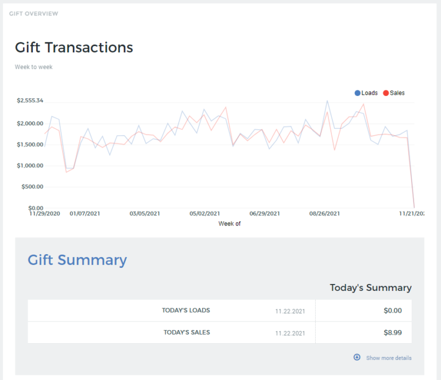This screenshot has height=380, width=441.
Task: Click the $2,555.34 y-axis maximum label
Action: click(30, 101)
